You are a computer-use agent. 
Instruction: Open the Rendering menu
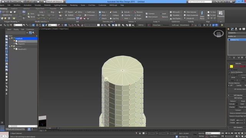[x=74, y=5]
